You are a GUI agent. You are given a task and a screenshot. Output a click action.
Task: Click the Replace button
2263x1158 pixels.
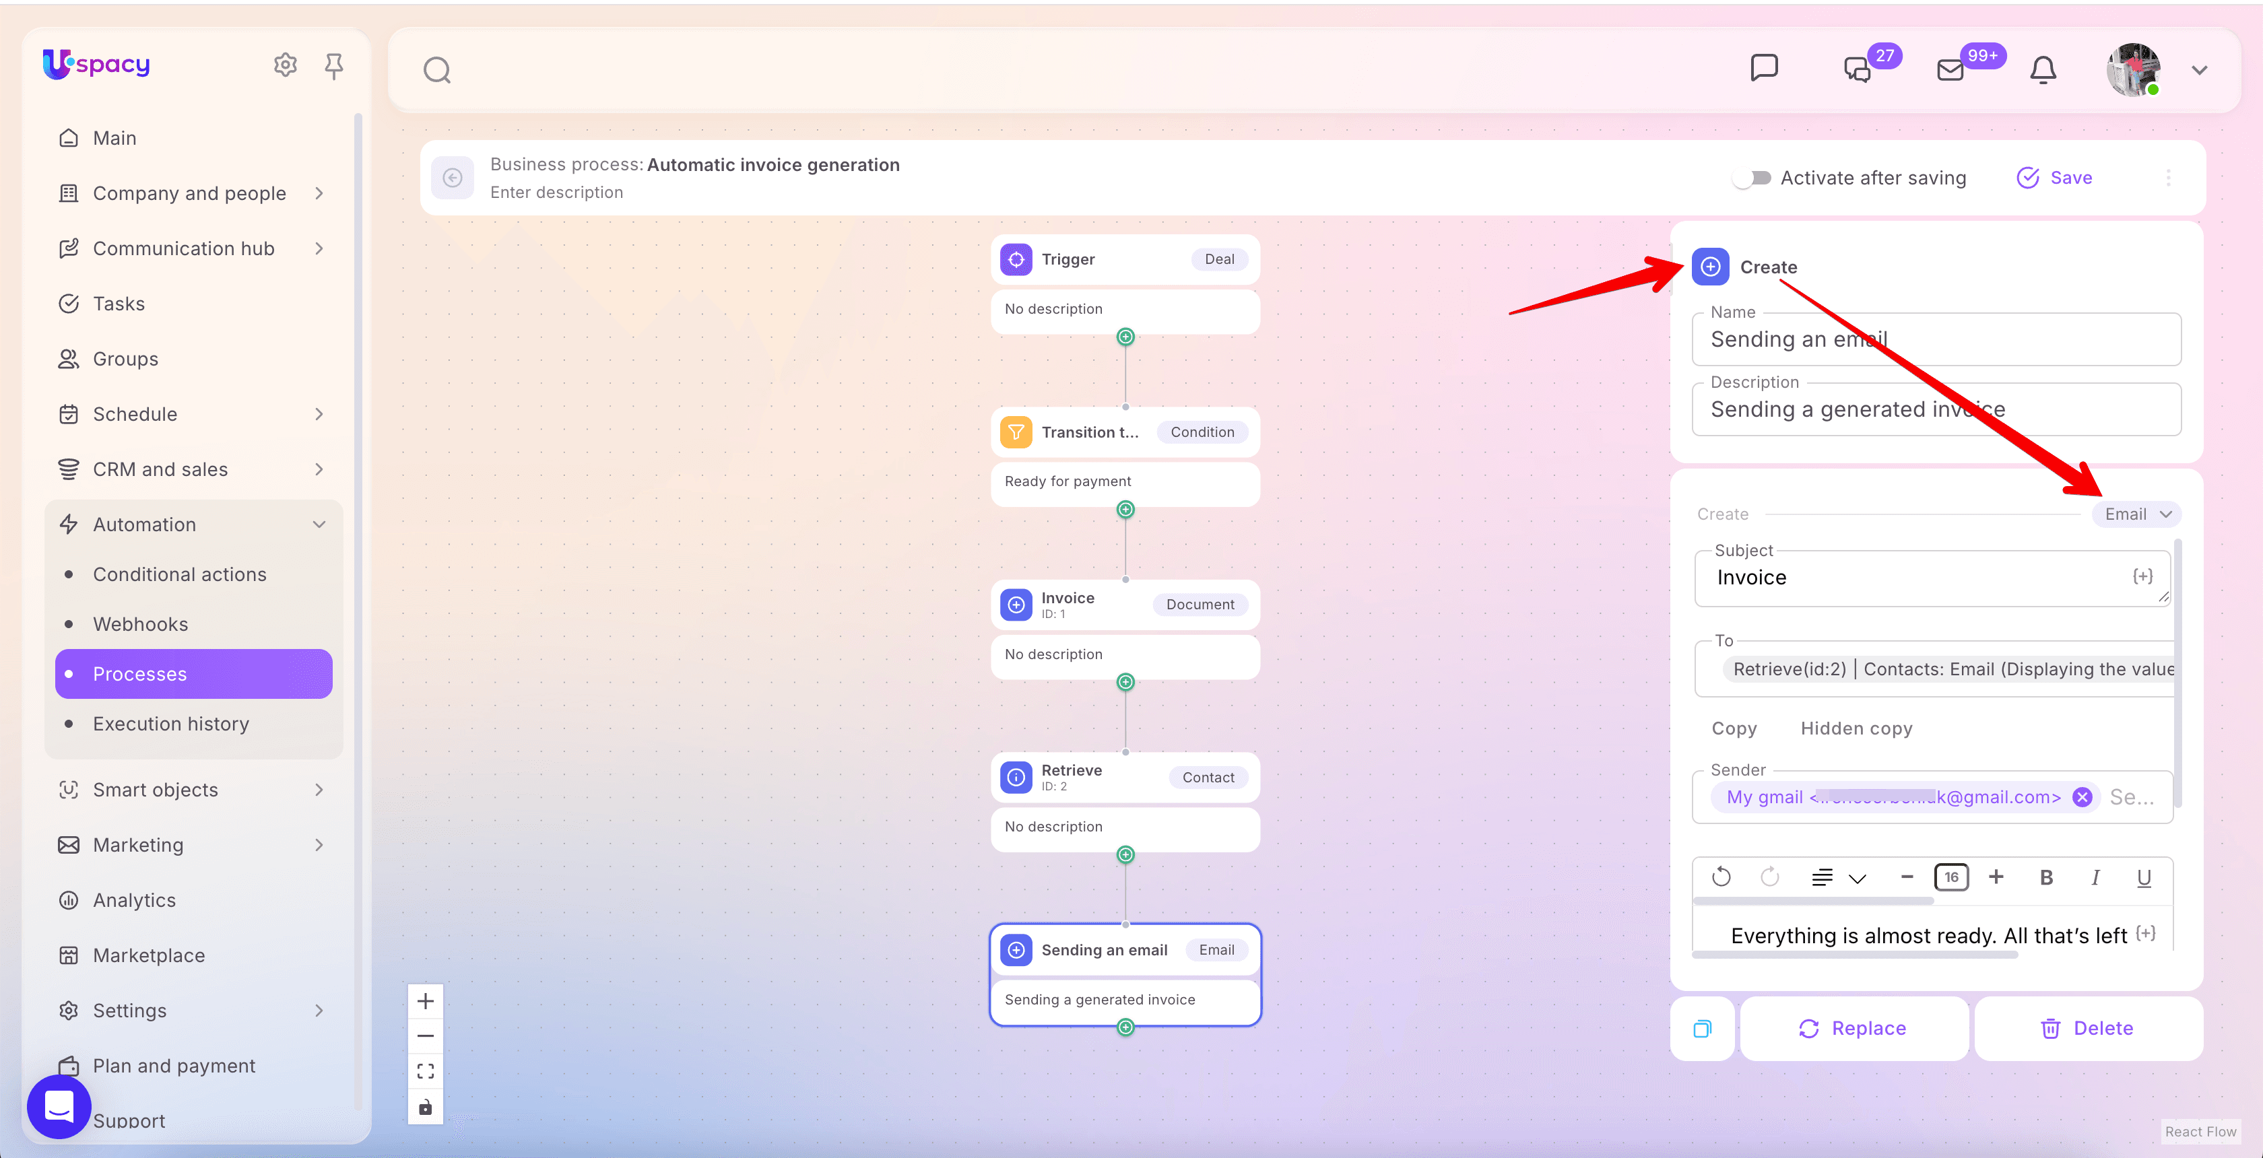click(1853, 1028)
